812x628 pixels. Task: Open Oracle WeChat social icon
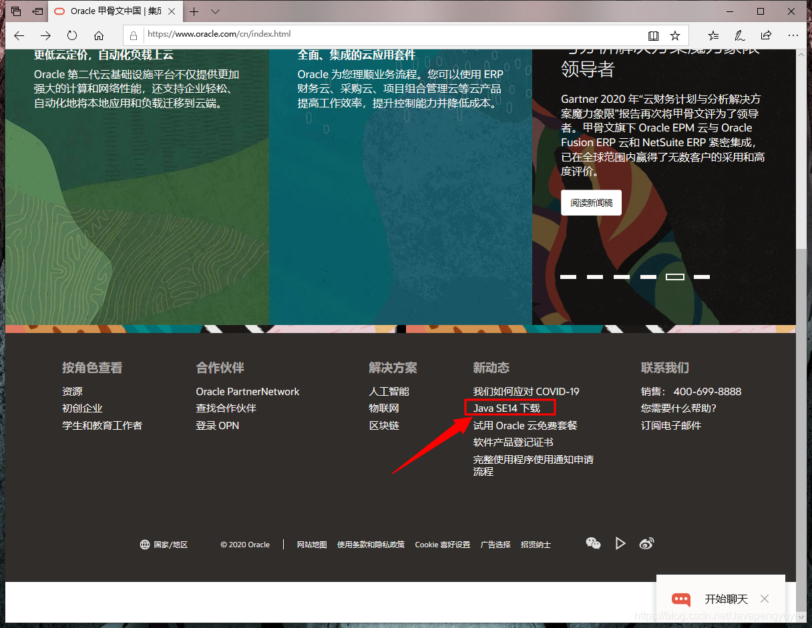[593, 543]
